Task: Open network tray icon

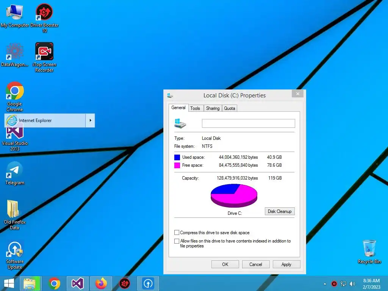Action: (x=343, y=283)
